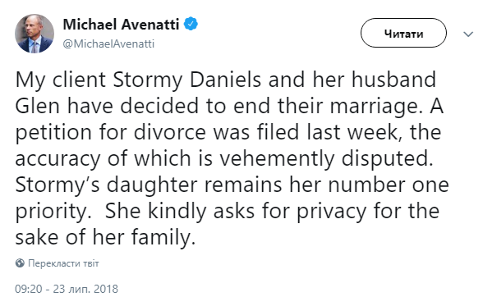Translate tweet via Перекласти твіт link
The image size is (483, 306).
click(63, 263)
